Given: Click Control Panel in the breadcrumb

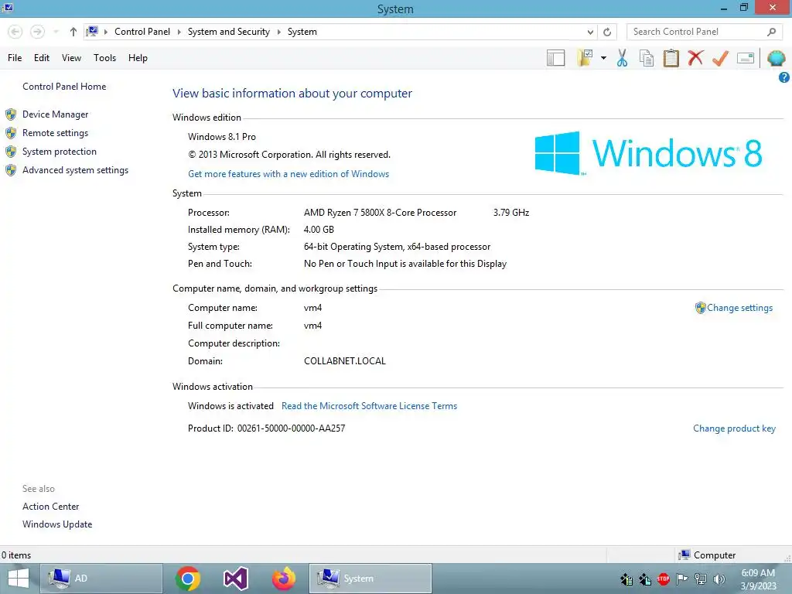Looking at the screenshot, I should point(142,32).
